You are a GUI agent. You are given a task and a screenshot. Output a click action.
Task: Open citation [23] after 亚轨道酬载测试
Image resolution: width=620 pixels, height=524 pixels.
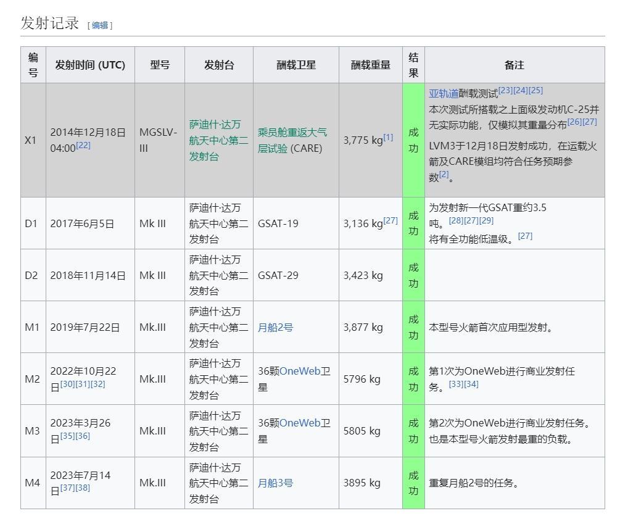coord(505,90)
